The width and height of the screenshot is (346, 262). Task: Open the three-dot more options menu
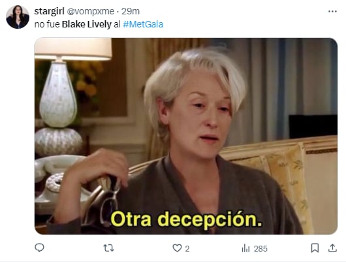click(332, 11)
